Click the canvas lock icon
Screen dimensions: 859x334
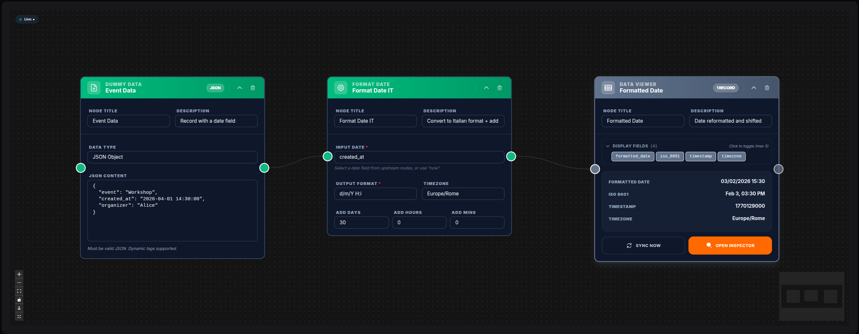pos(19,300)
